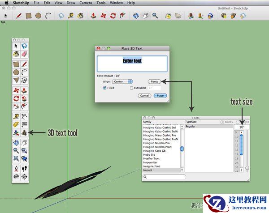This screenshot has width=269, height=213.
Task: Select the Freehand tool in the palette
Action: click(x=24, y=80)
